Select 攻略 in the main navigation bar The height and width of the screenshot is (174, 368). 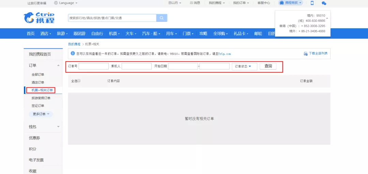coord(203,33)
